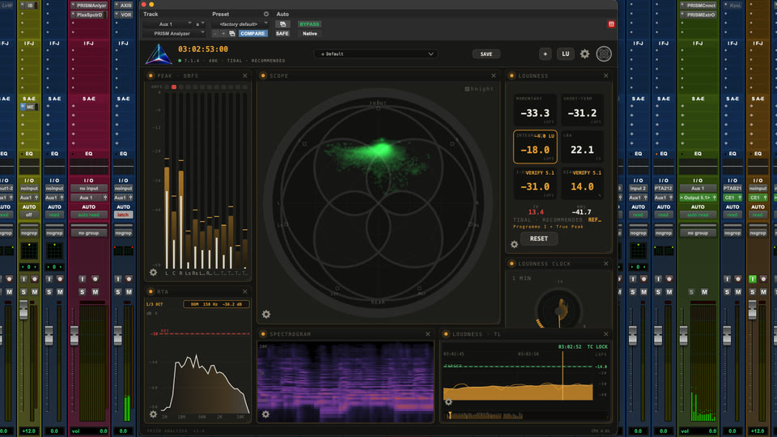Image resolution: width=777 pixels, height=437 pixels.
Task: Click the PRISMExtrO insert slot on right
Action: 698,15
